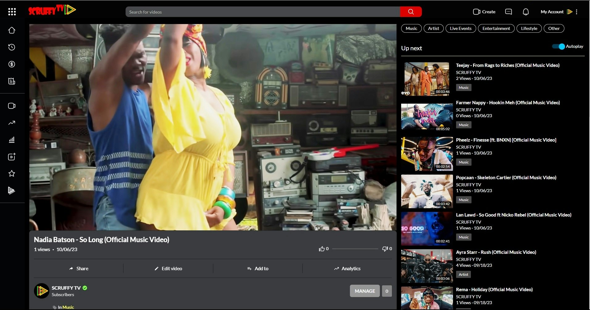Open the play-arrow icon at sidebar bottom
Image resolution: width=590 pixels, height=310 pixels.
(12, 190)
